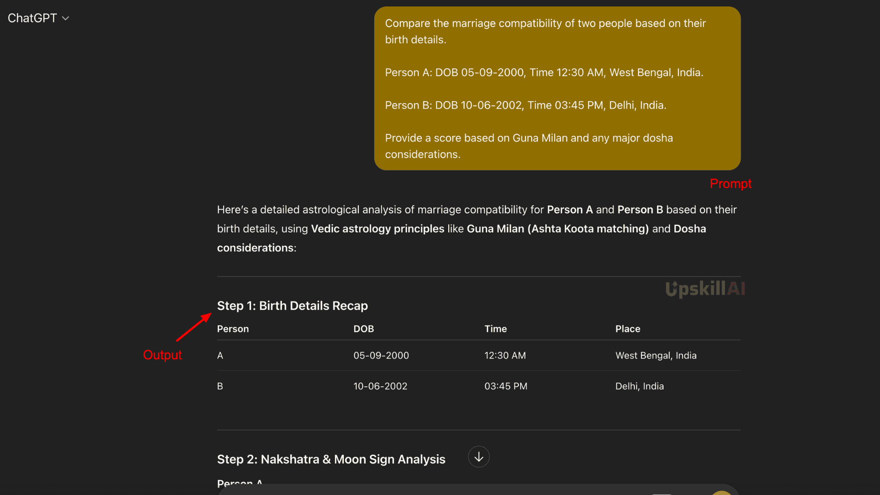
Task: Click the DOB column header
Action: (x=363, y=329)
